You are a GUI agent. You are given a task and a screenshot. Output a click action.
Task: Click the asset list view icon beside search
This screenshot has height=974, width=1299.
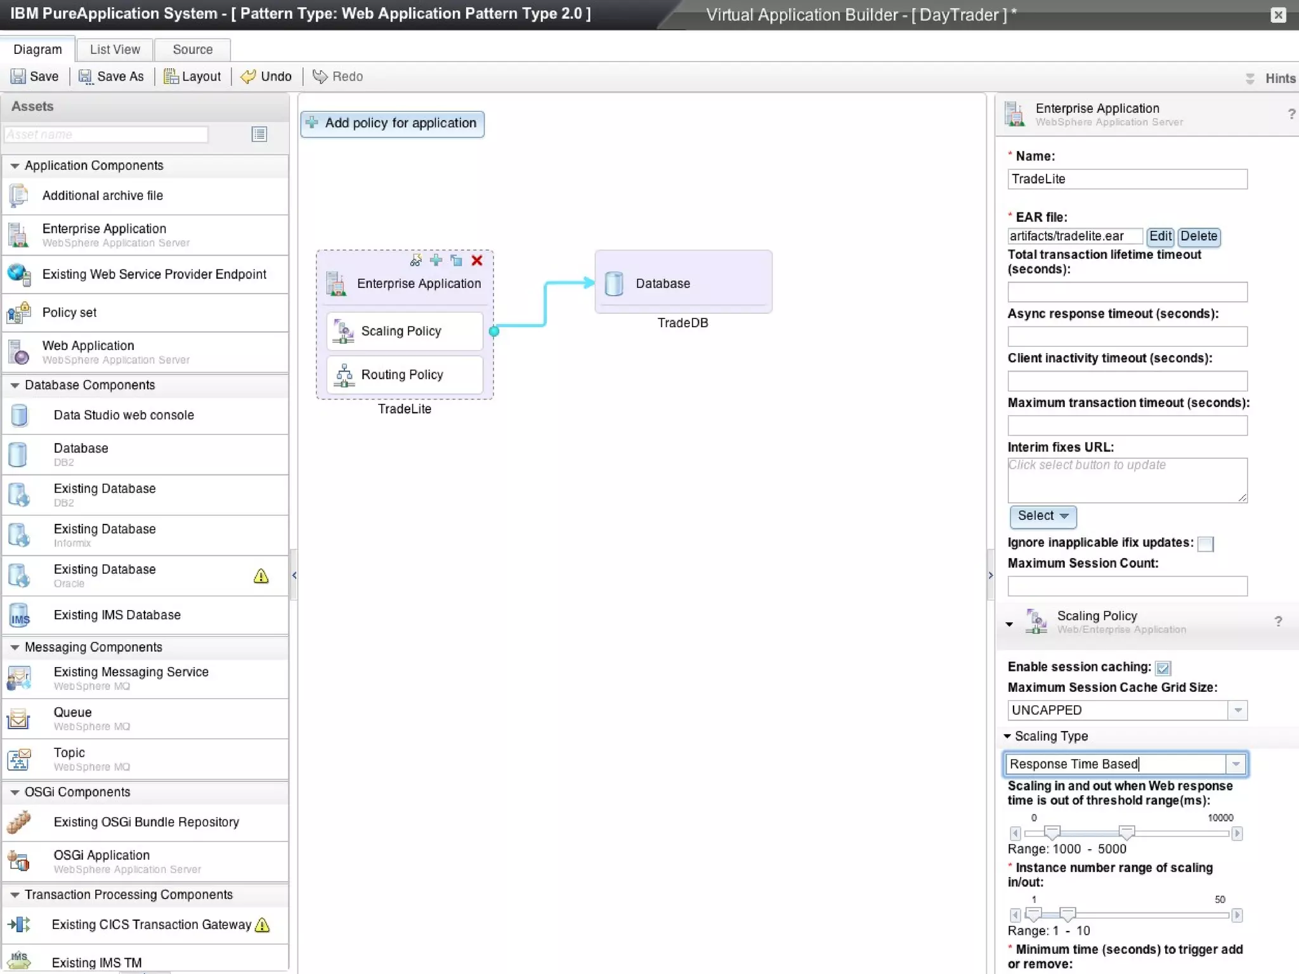click(259, 134)
